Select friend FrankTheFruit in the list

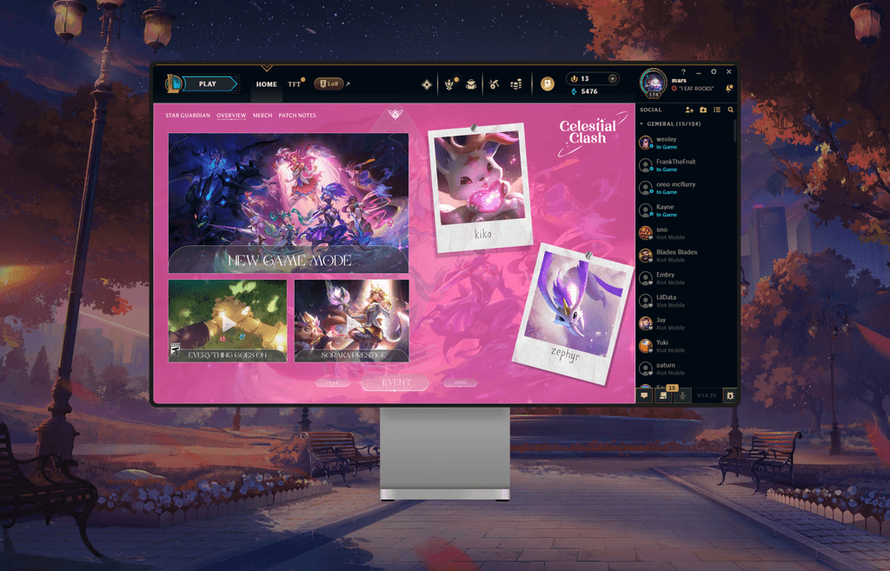tap(685, 165)
